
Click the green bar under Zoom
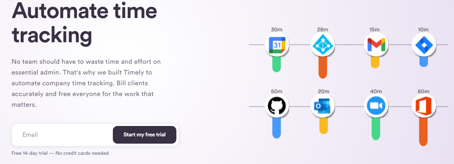[x=376, y=129]
